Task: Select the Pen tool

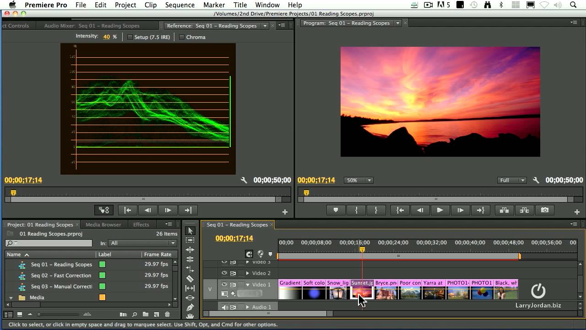Action: (190, 308)
